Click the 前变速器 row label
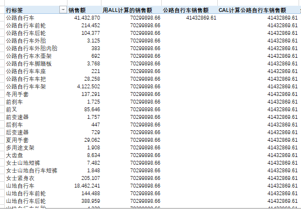Screen dimensions: 301x209 click(17, 117)
